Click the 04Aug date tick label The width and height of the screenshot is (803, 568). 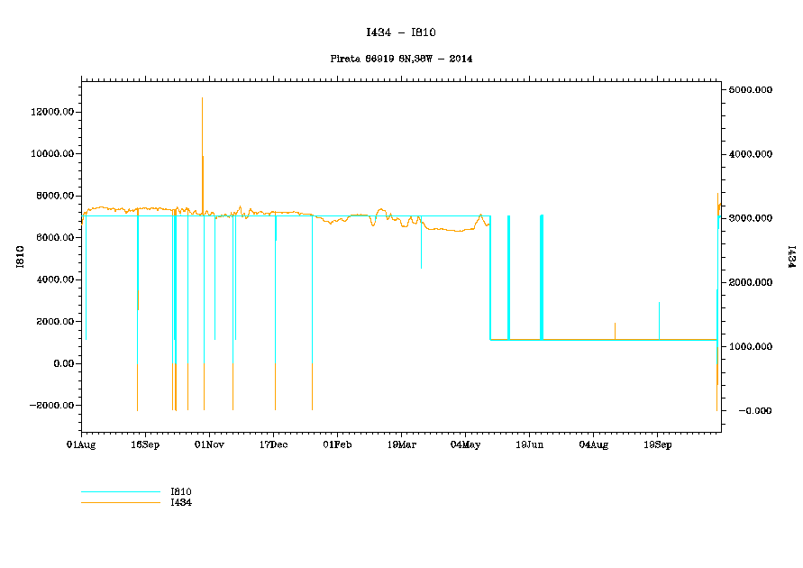(x=593, y=444)
